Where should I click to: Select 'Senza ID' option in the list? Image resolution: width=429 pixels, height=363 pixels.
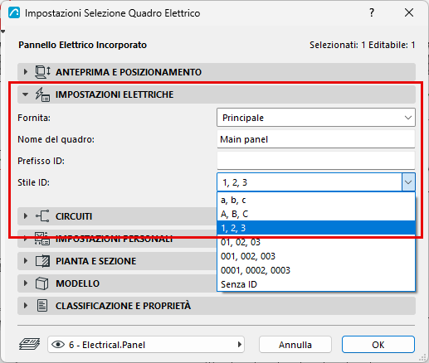pos(316,284)
